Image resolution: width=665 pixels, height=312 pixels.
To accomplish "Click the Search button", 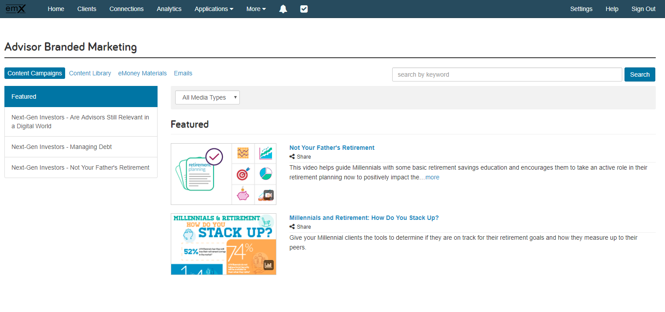I will click(x=640, y=74).
